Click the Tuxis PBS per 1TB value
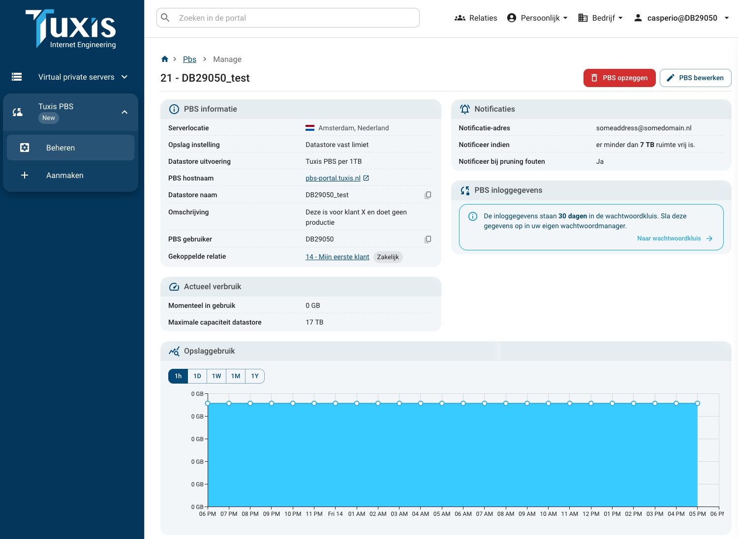The height and width of the screenshot is (539, 738). tap(334, 161)
